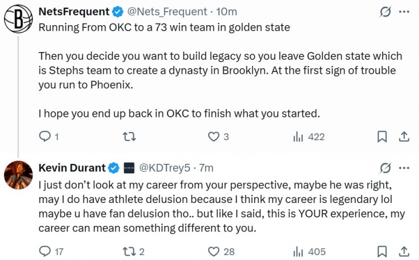Screen dimensions: 419x260
Task: Click Kevin Durant's profile avatar
Action: coord(18,174)
